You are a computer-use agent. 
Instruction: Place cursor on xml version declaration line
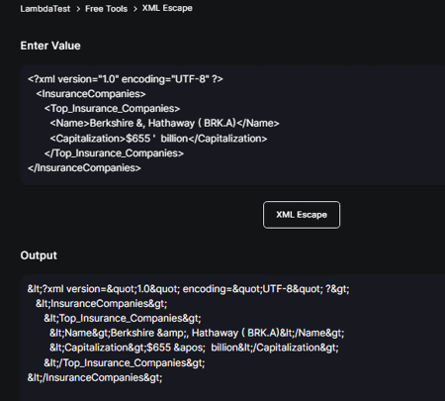[x=126, y=79]
